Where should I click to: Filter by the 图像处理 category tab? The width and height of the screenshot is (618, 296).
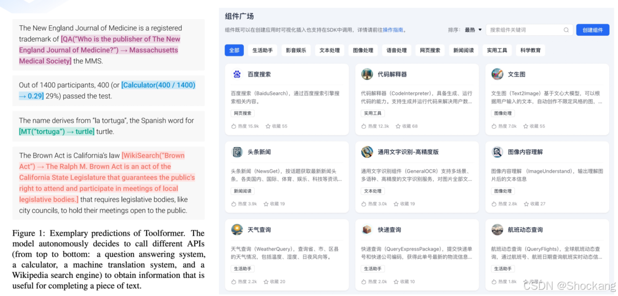[x=363, y=51]
